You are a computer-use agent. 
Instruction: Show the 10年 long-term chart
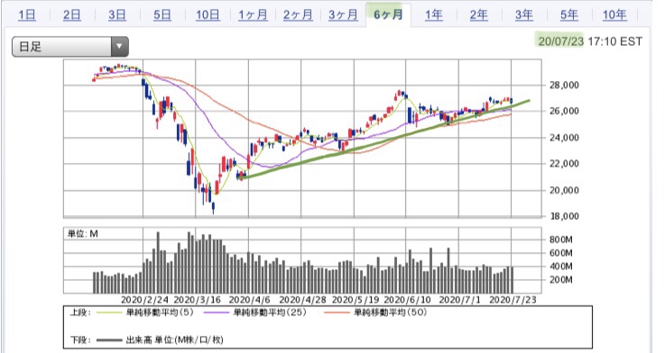(614, 15)
